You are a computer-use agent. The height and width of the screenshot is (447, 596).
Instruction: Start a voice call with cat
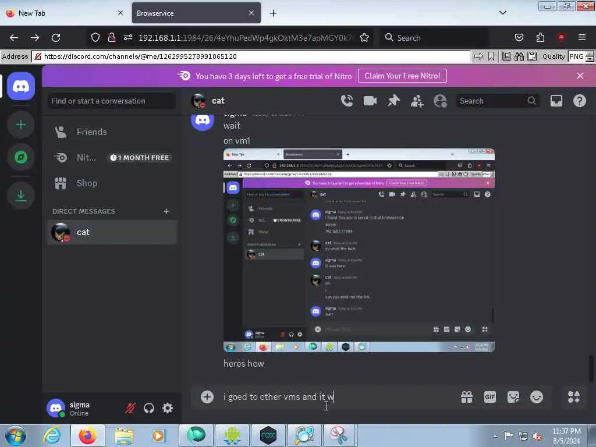pyautogui.click(x=347, y=101)
